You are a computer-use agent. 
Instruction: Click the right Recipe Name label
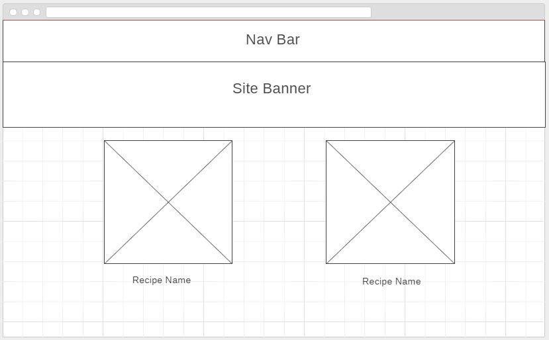coord(391,282)
